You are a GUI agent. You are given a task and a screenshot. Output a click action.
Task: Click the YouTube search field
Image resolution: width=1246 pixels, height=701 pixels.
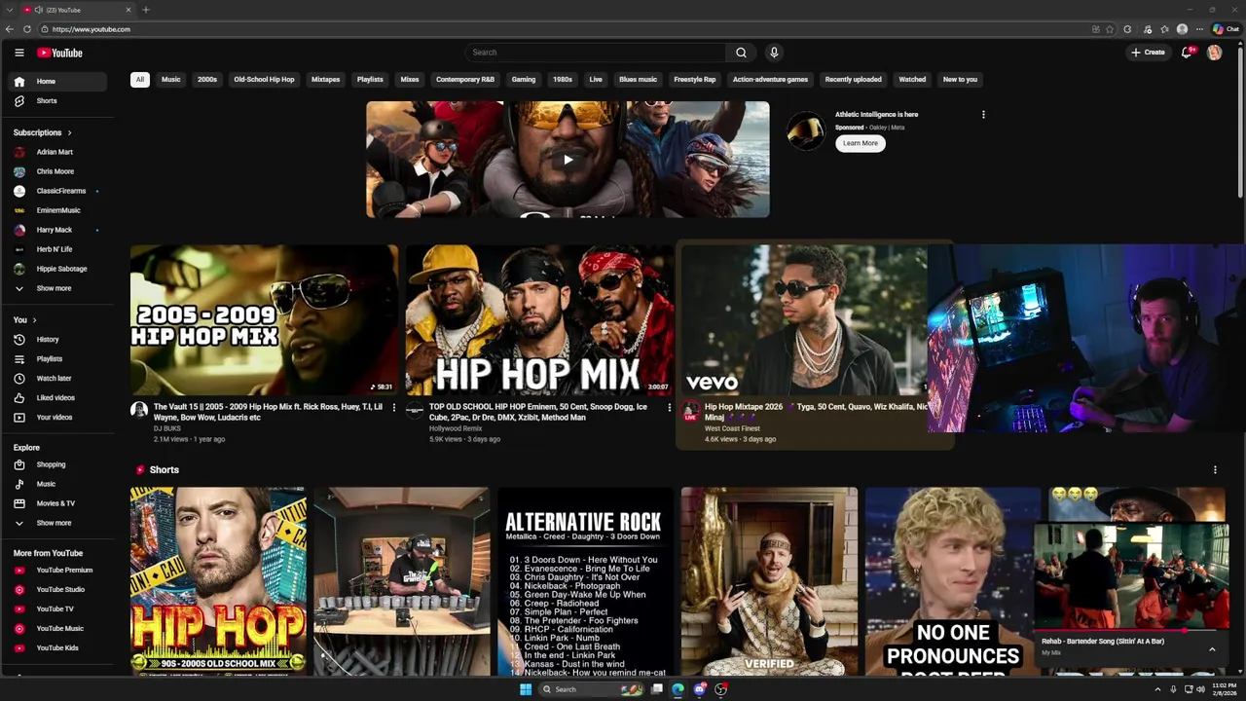(x=595, y=53)
